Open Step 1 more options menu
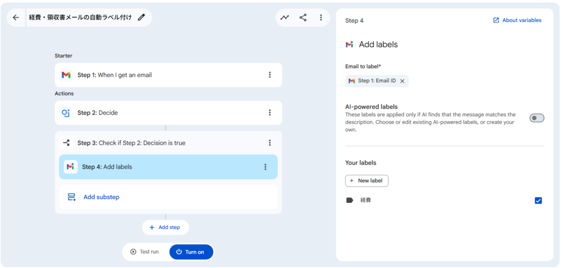Screen dimensions: 563x268 [x=269, y=75]
